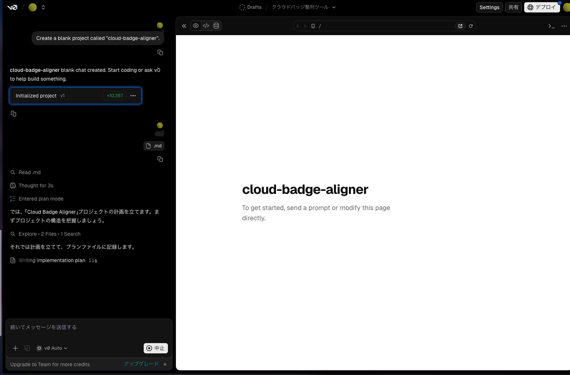Open the database panel icon
The width and height of the screenshot is (570, 375).
216,26
